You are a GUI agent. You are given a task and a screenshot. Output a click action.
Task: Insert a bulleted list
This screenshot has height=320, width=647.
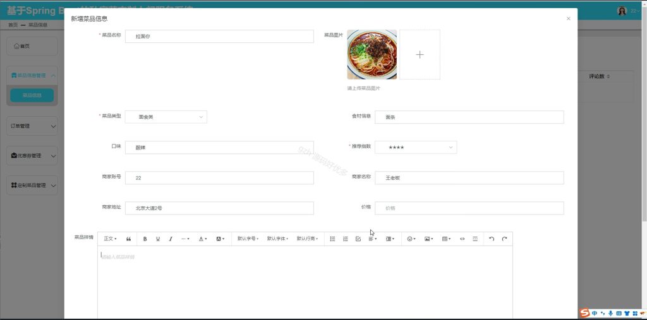(332, 239)
